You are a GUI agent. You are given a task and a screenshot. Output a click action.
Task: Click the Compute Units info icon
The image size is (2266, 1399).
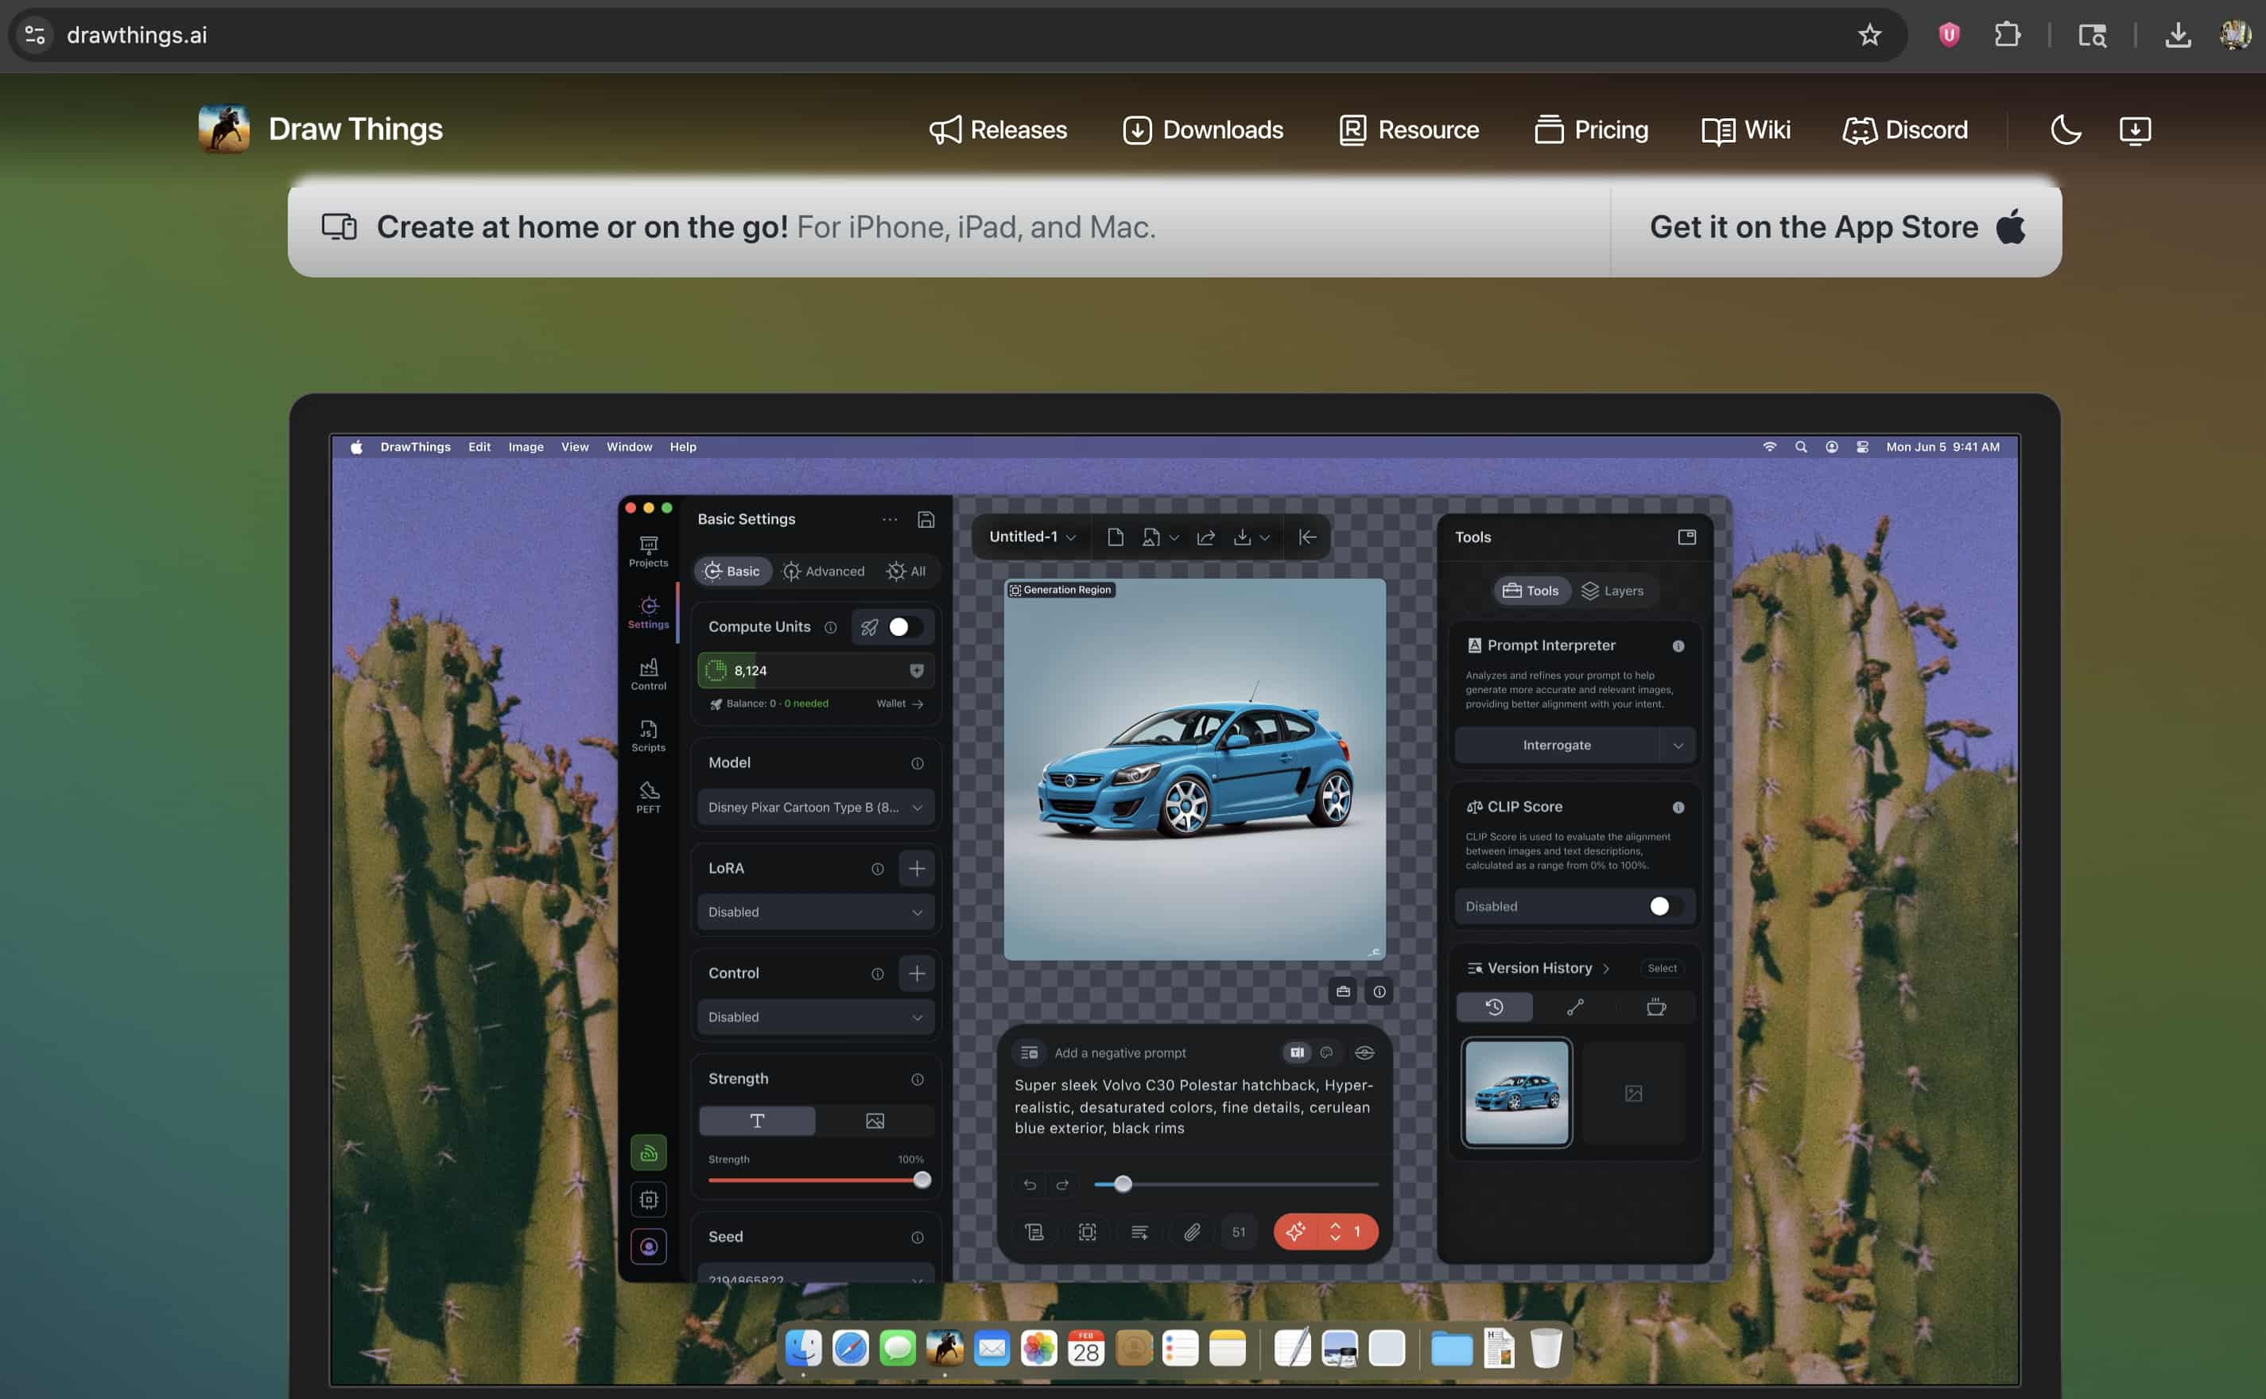click(830, 627)
